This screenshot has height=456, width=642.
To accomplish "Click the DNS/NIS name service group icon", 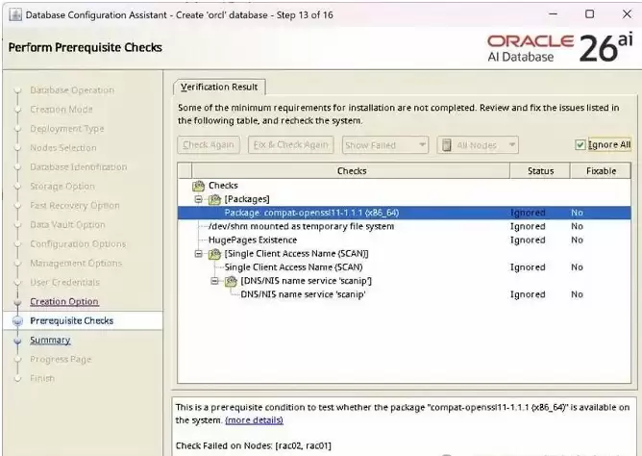I will pos(231,281).
